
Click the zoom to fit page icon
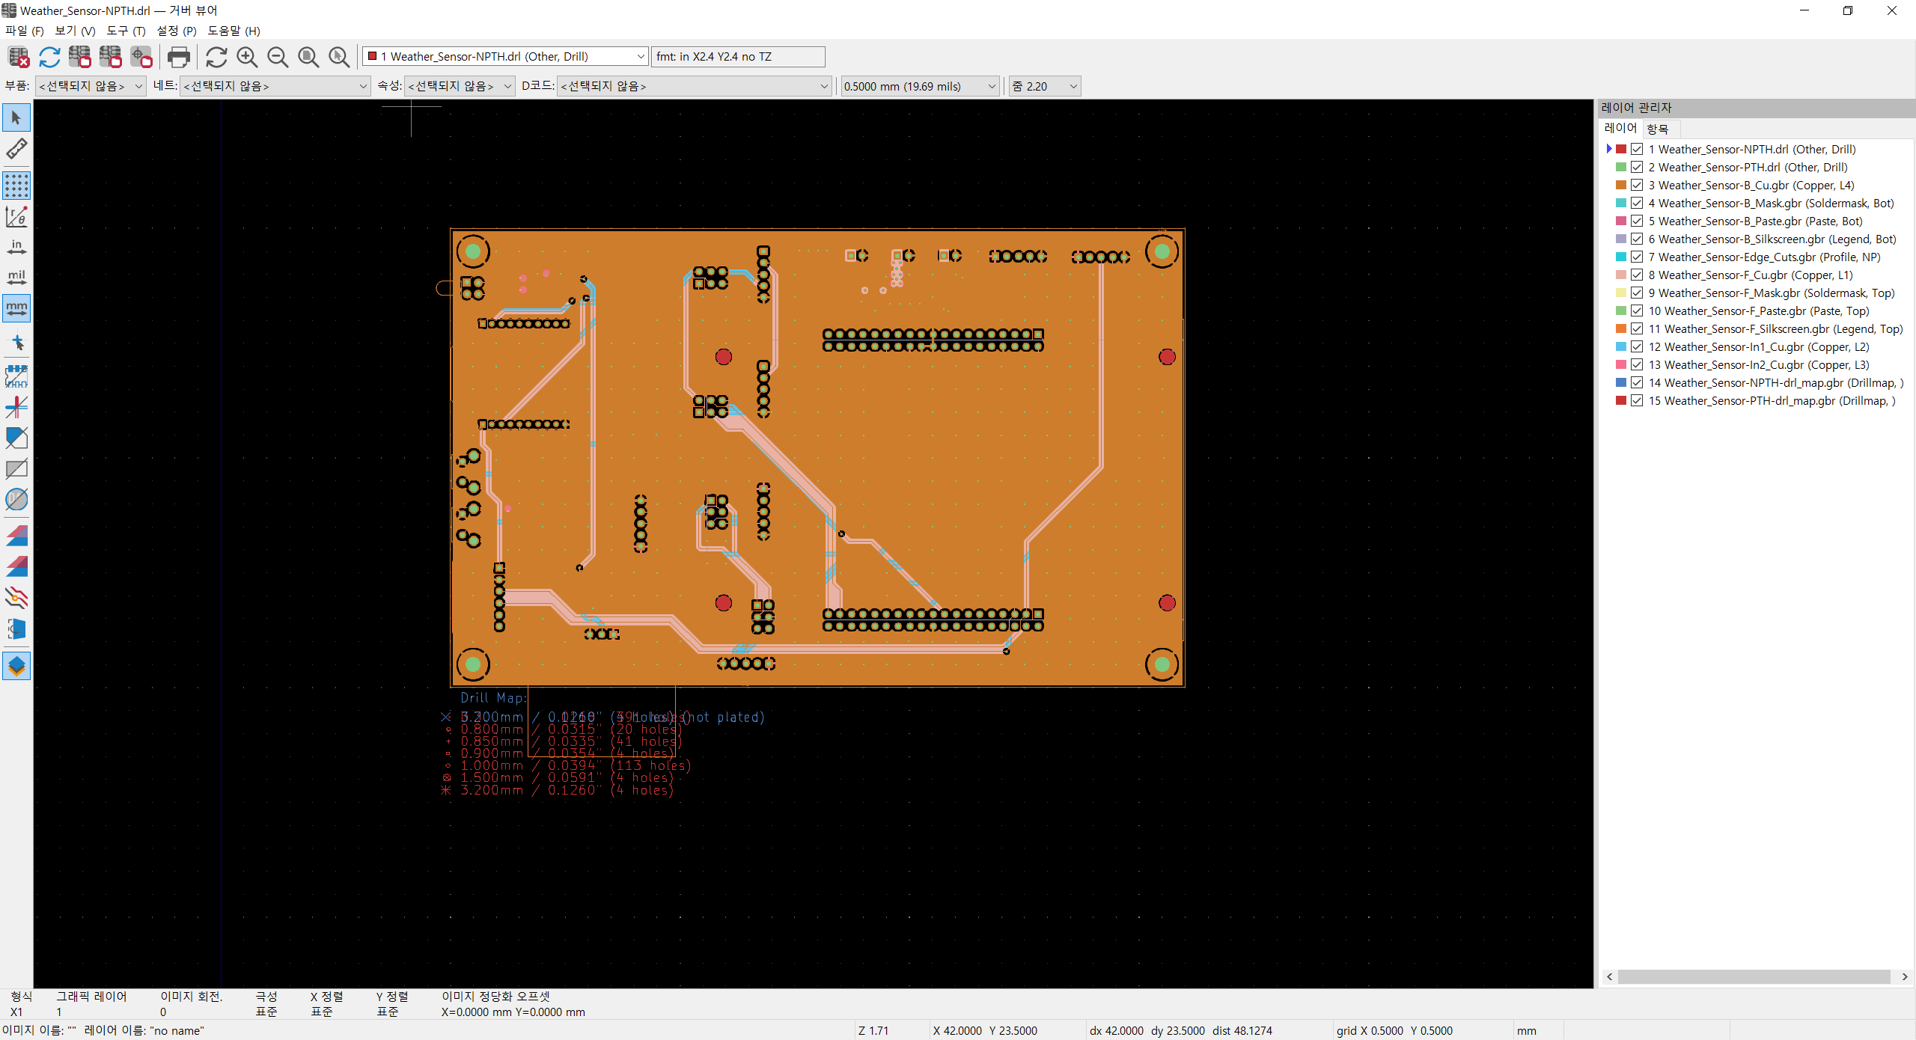click(308, 57)
